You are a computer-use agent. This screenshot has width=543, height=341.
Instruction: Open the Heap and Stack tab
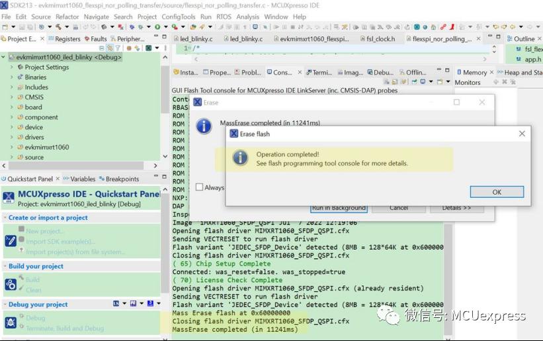point(520,72)
